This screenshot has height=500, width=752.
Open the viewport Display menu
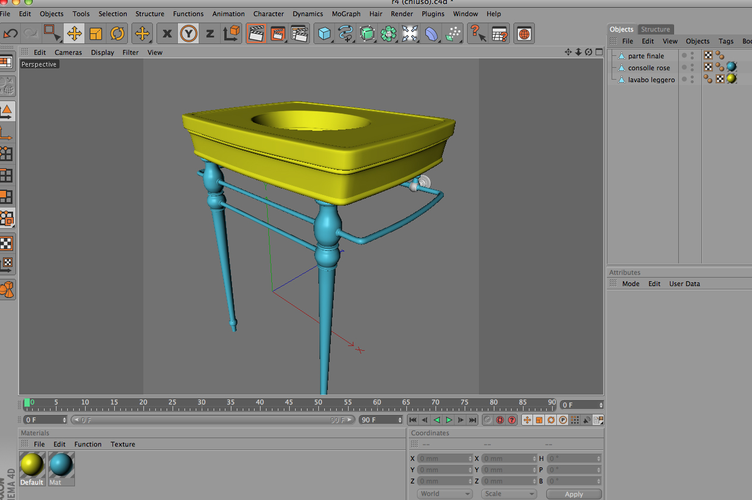click(x=102, y=52)
